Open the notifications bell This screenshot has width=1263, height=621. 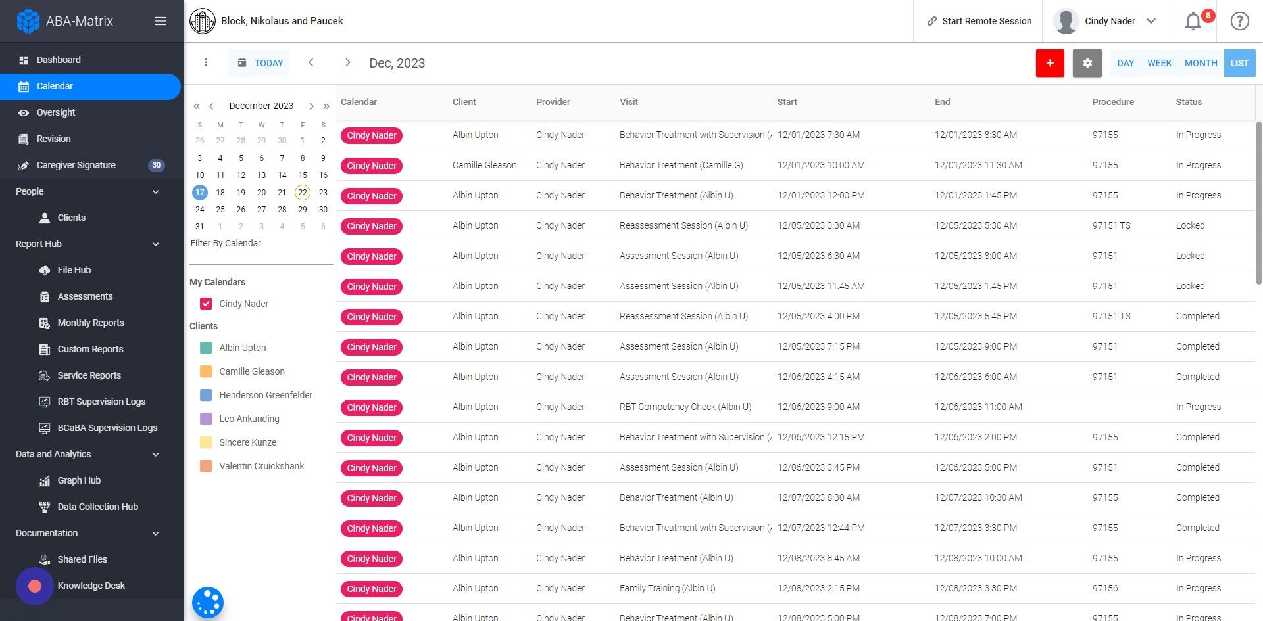pos(1193,21)
